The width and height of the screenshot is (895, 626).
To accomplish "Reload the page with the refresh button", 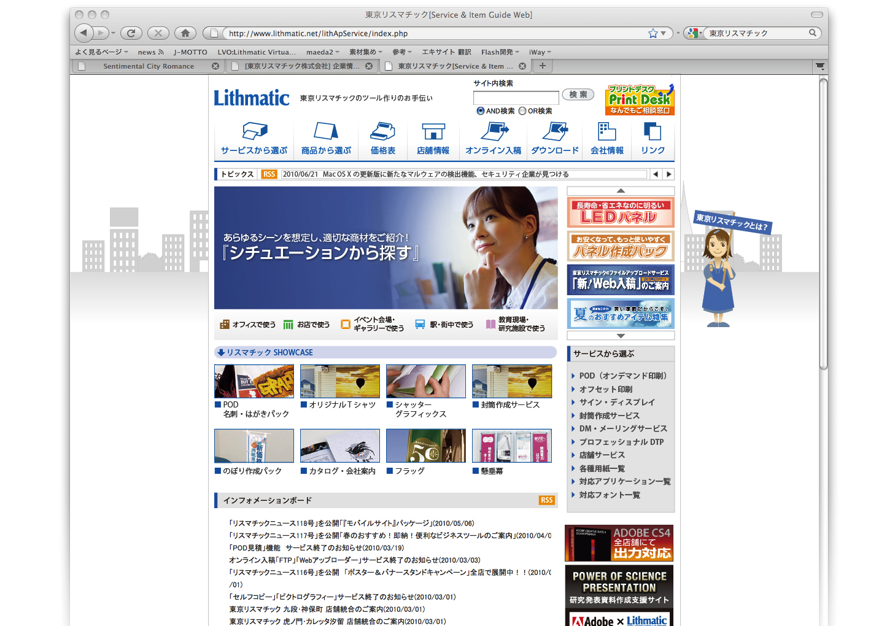I will pyautogui.click(x=131, y=33).
